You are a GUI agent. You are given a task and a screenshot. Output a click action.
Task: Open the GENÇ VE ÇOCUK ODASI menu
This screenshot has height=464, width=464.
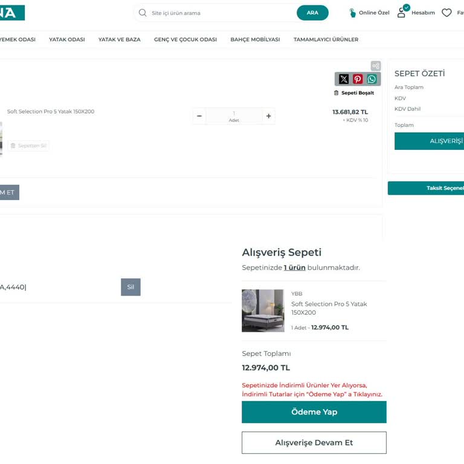pos(185,39)
